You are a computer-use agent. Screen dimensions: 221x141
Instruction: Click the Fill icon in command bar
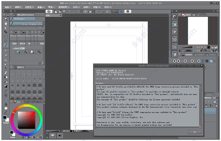click(90, 11)
